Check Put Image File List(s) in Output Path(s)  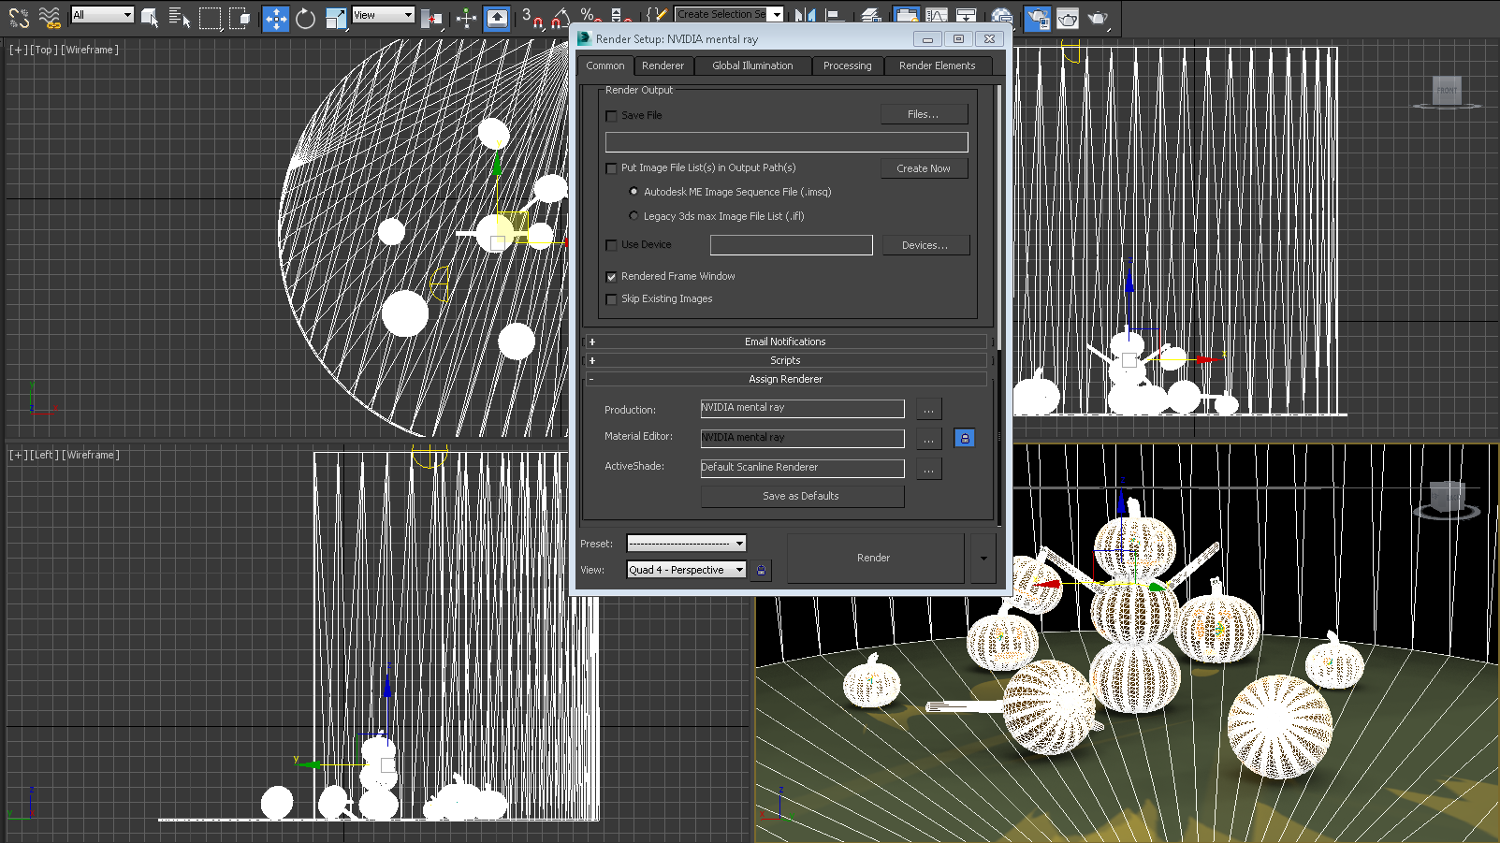[x=612, y=168]
